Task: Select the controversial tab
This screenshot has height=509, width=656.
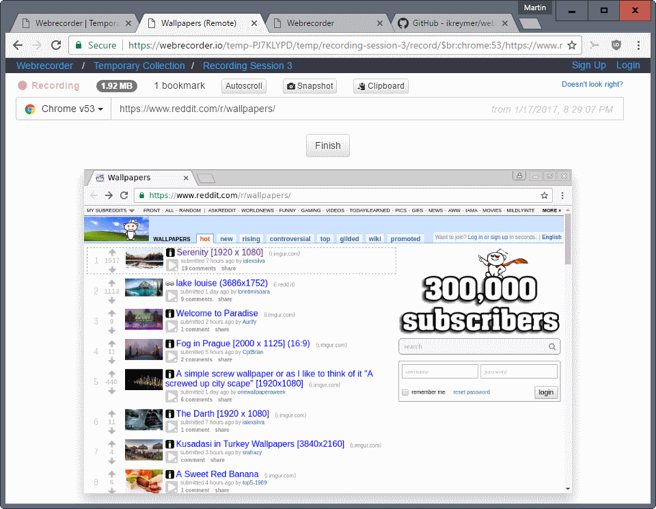Action: (290, 239)
